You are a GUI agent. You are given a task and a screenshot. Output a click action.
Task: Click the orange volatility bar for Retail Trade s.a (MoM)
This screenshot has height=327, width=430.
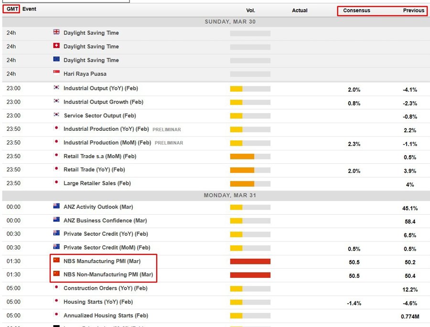[x=242, y=156]
